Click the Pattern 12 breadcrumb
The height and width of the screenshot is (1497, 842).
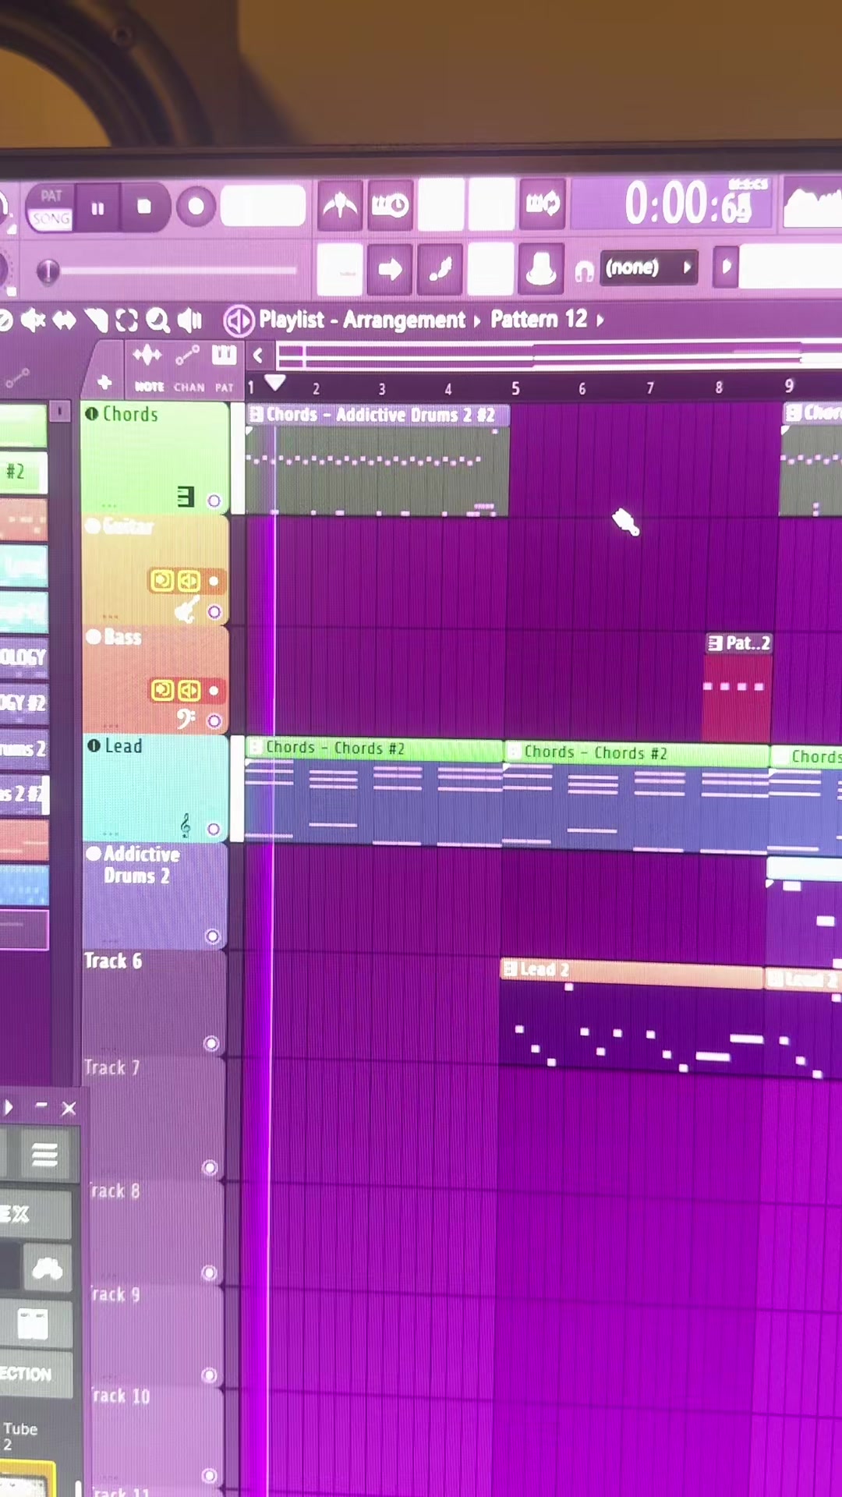539,319
